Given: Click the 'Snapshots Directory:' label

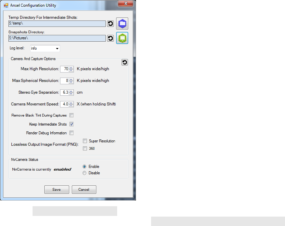Looking at the screenshot, I should pos(27,32).
